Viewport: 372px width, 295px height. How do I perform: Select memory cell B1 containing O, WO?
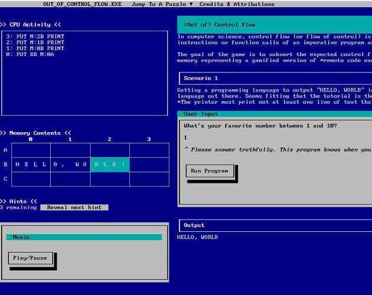click(70, 165)
